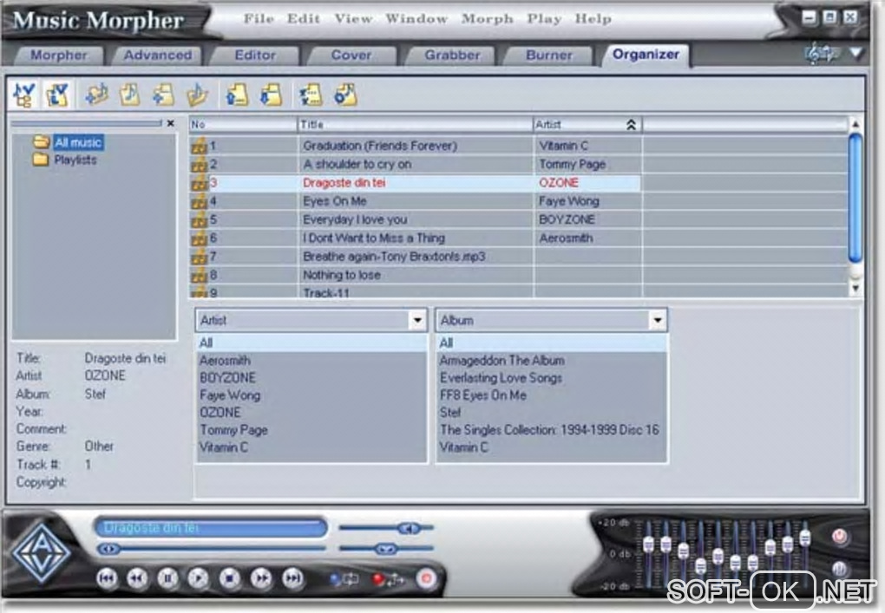
Task: Select "OZONE" in the Artist filter list
Action: click(312, 413)
